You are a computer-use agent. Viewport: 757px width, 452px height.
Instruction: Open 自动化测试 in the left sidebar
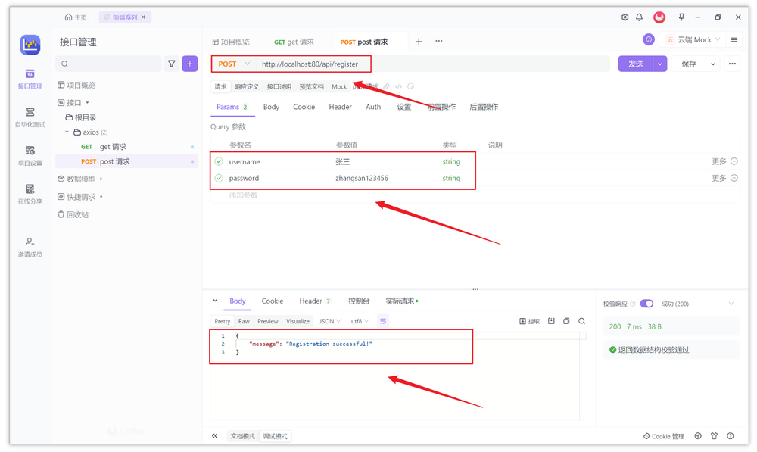click(30, 118)
